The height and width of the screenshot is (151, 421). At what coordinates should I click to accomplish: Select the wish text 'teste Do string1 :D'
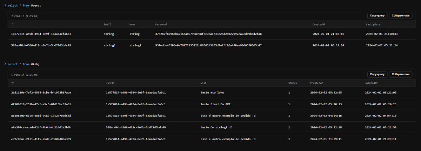click(x=216, y=127)
